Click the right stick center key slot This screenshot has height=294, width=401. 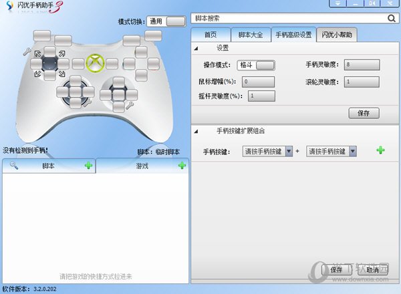pyautogui.click(x=119, y=95)
